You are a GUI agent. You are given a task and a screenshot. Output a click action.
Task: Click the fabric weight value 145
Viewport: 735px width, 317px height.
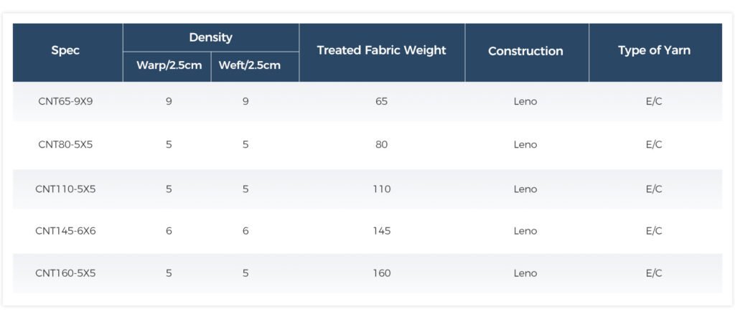tap(382, 231)
